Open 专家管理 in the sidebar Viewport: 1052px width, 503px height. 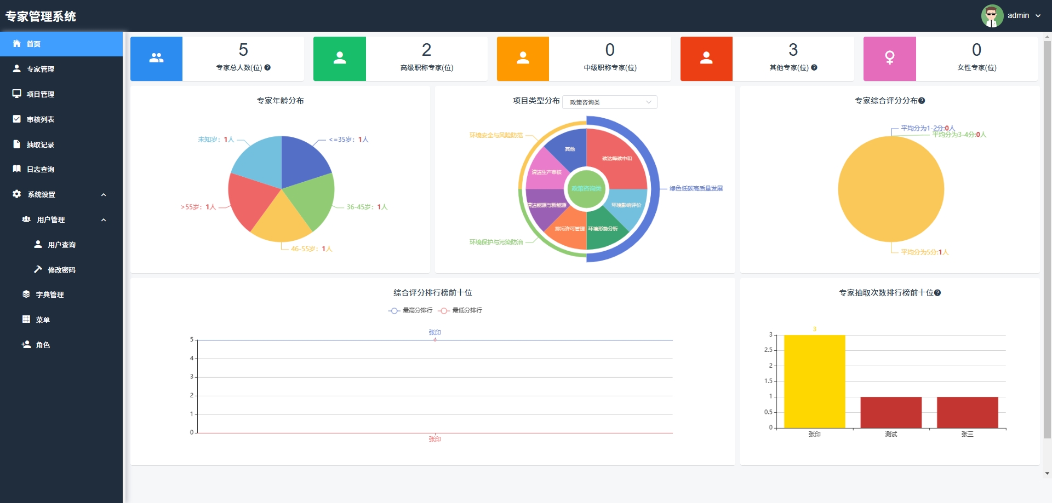coord(41,69)
